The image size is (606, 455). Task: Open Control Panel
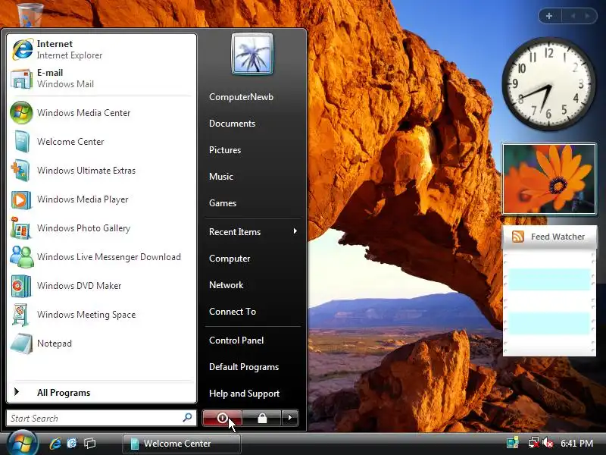236,340
